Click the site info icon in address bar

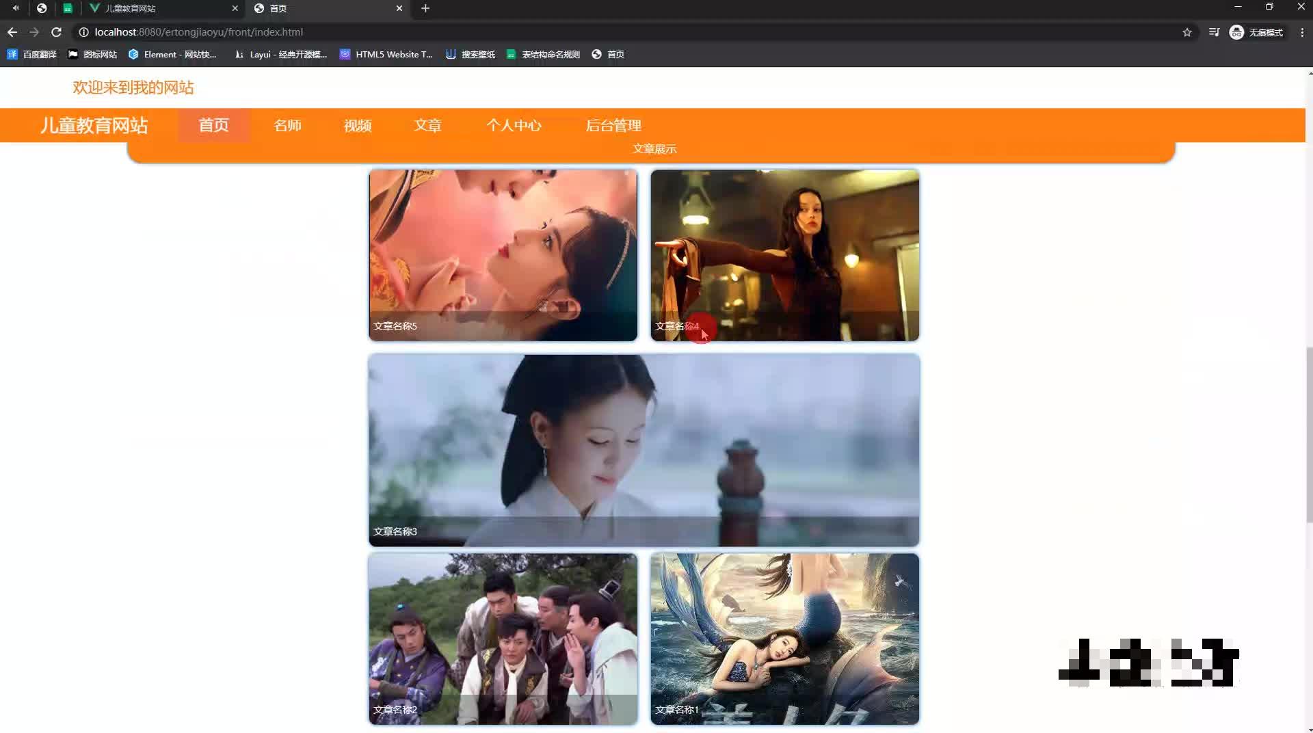click(x=83, y=32)
